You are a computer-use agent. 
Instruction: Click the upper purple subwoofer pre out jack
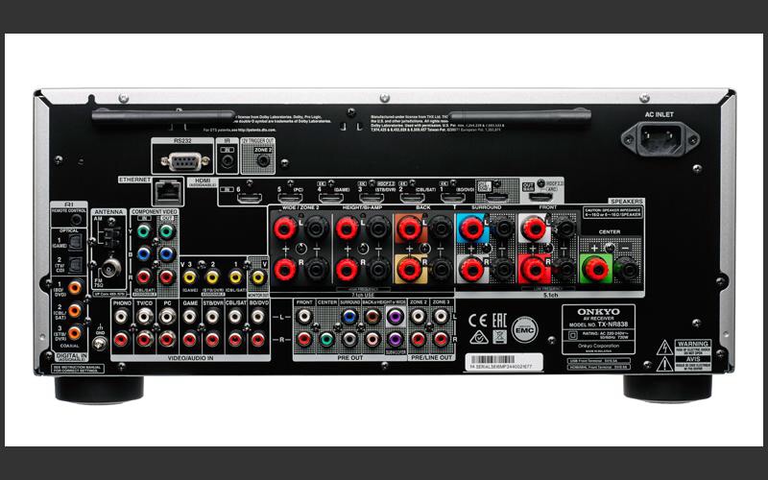395,316
